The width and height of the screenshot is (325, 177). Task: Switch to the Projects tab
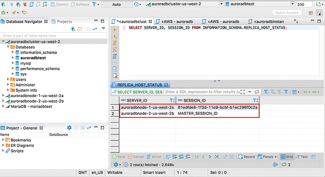62,22
